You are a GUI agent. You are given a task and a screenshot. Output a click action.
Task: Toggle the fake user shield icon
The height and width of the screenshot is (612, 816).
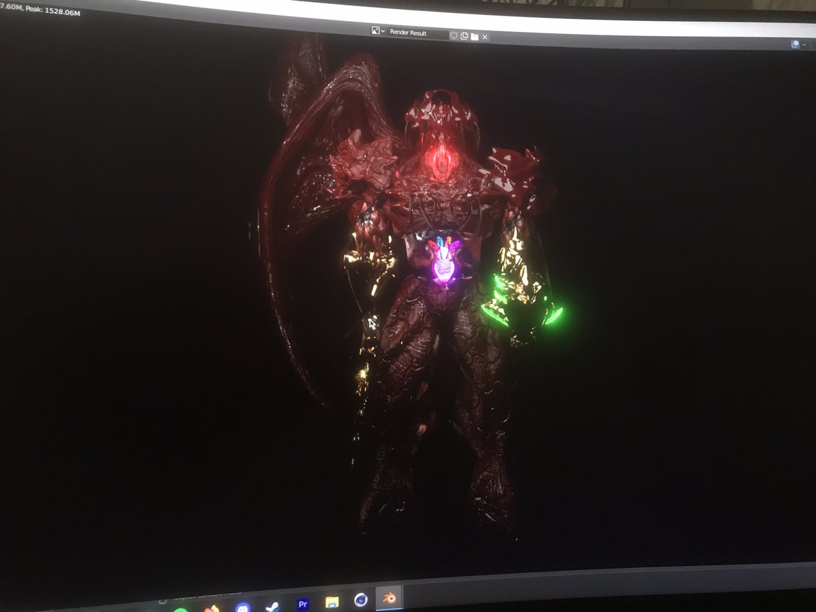click(x=454, y=35)
